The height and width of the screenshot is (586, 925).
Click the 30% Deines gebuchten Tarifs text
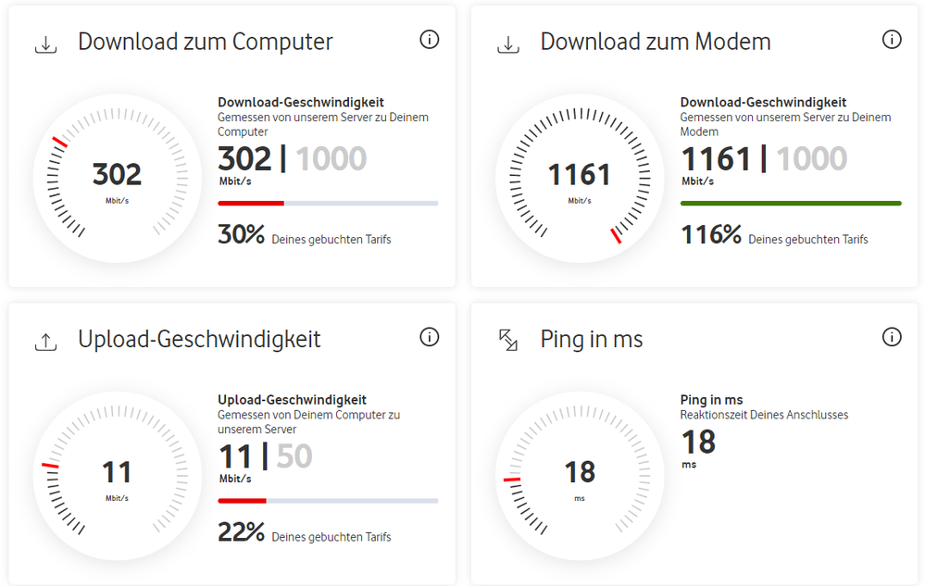[305, 237]
